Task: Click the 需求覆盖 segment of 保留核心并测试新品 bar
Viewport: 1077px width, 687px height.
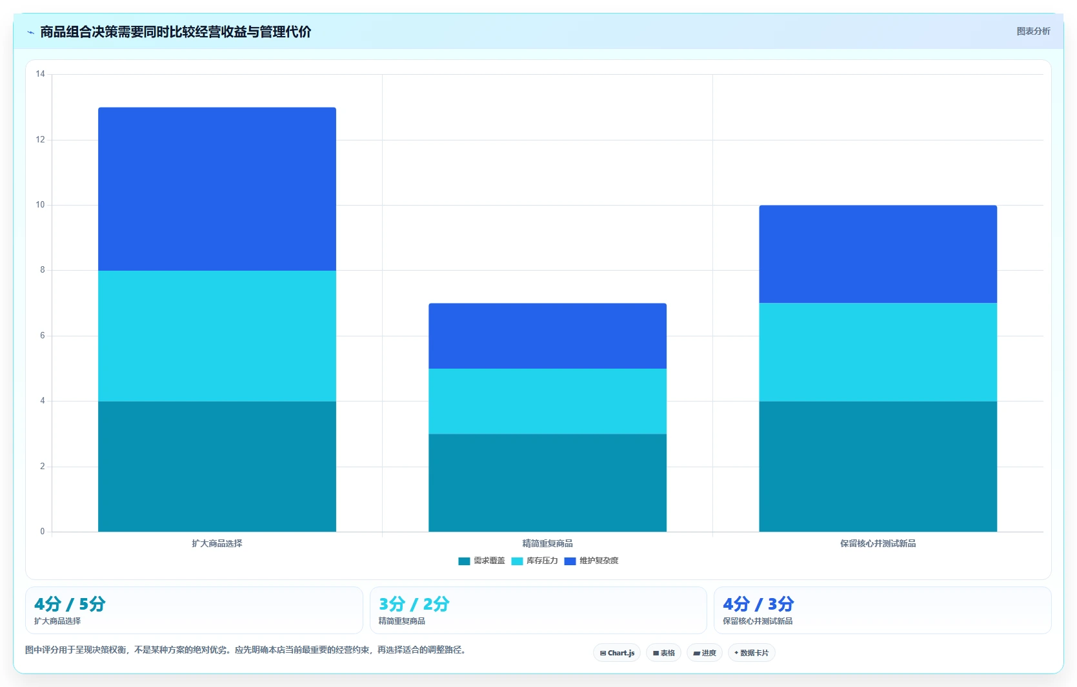Action: pos(878,467)
